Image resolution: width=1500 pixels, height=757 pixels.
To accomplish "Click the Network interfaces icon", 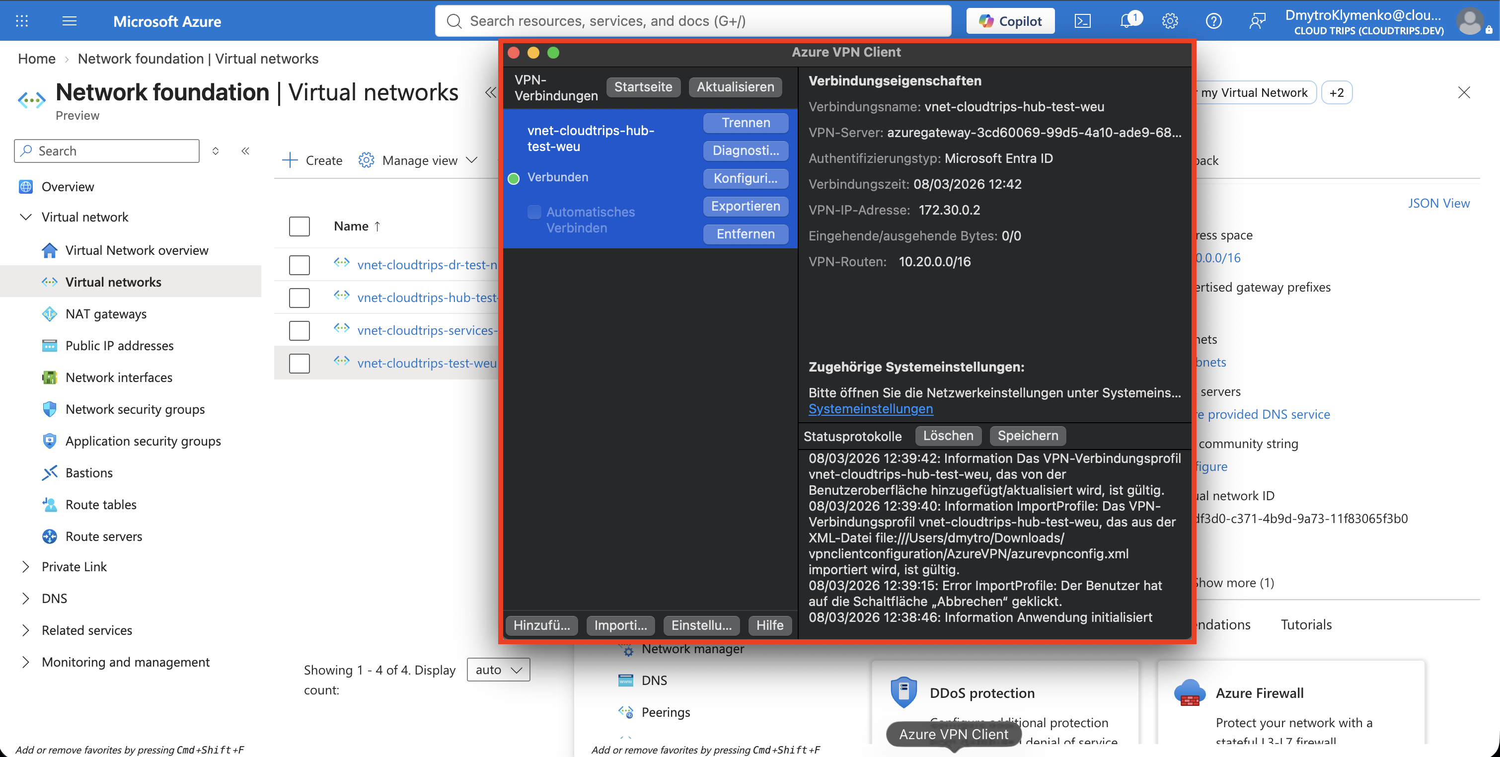I will (50, 378).
